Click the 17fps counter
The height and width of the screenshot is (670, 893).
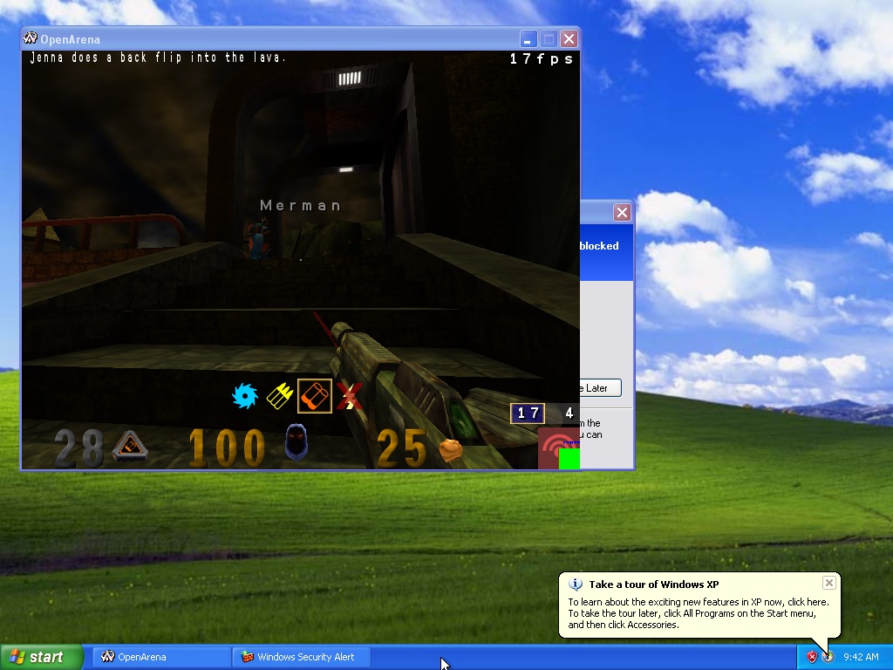[x=541, y=58]
